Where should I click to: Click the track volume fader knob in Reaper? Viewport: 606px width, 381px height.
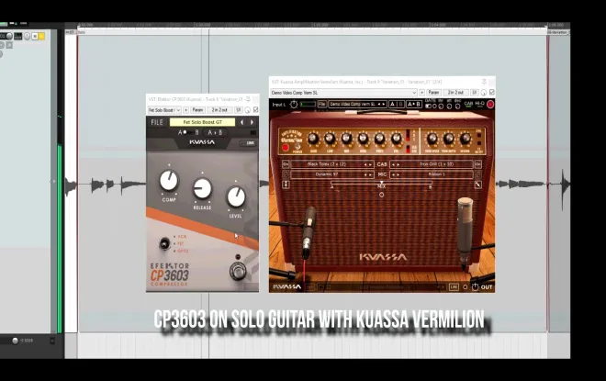(x=9, y=36)
